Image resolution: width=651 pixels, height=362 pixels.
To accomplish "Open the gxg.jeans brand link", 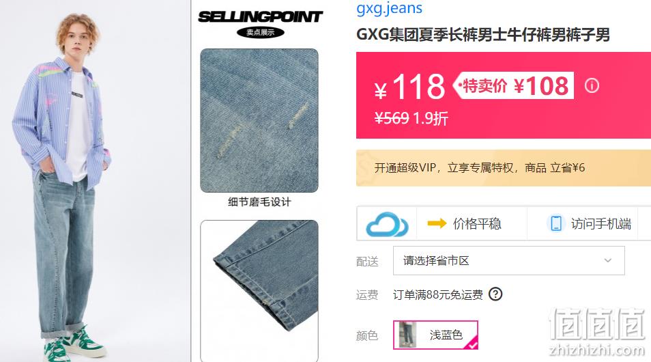I will click(389, 8).
